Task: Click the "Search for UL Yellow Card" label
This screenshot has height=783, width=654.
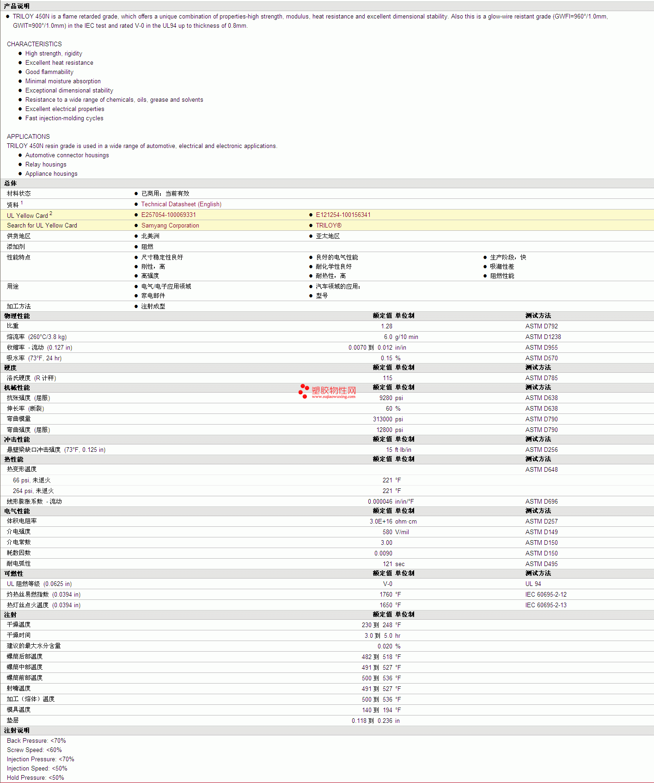Action: point(42,226)
